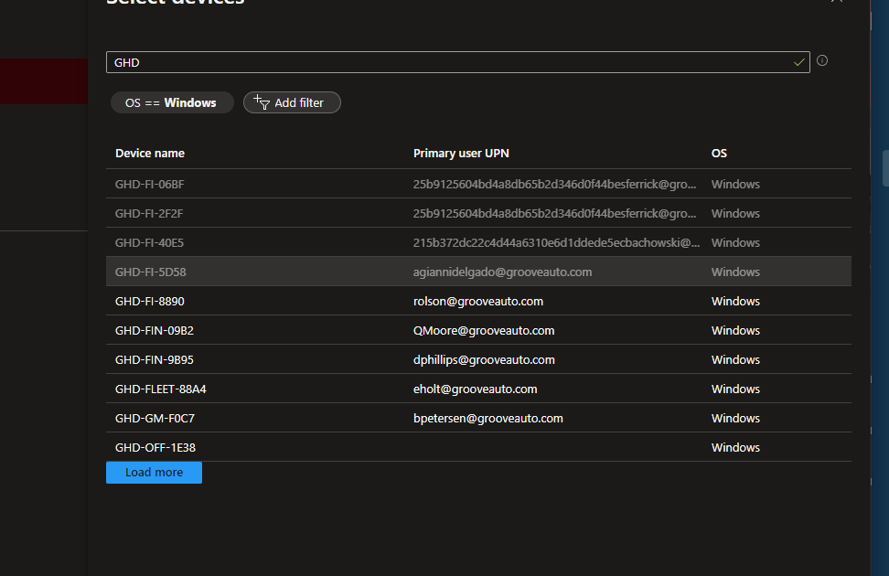Click the green checkmark in search field
Image resolution: width=889 pixels, height=576 pixels.
tap(798, 62)
